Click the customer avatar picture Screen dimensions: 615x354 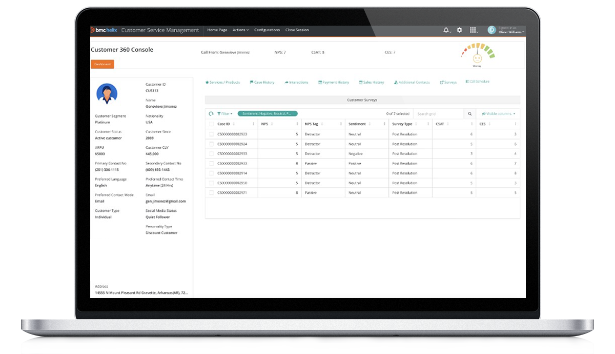107,93
